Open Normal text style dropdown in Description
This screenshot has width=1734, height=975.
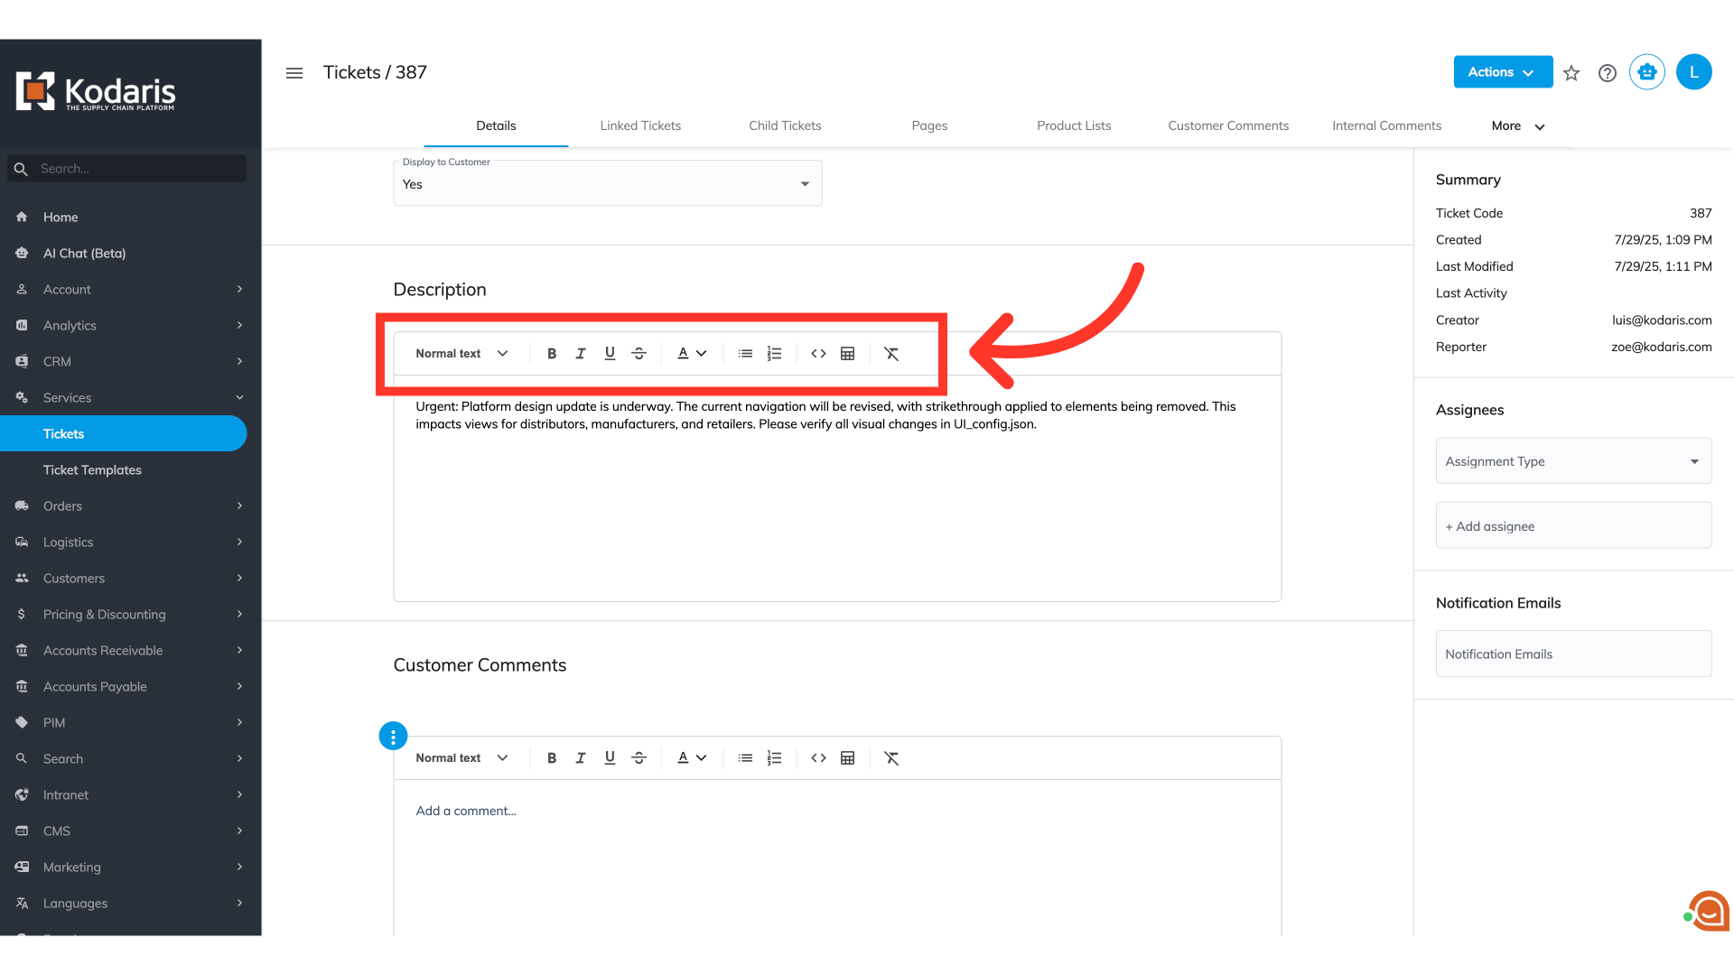click(461, 354)
